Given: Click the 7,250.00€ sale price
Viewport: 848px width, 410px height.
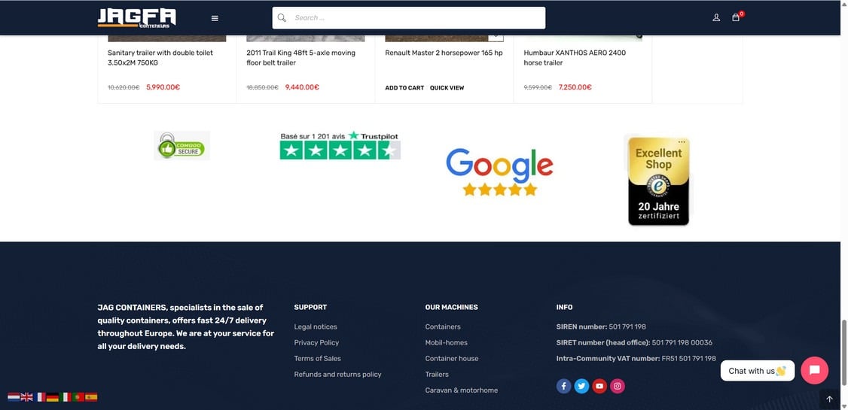Looking at the screenshot, I should coord(575,87).
